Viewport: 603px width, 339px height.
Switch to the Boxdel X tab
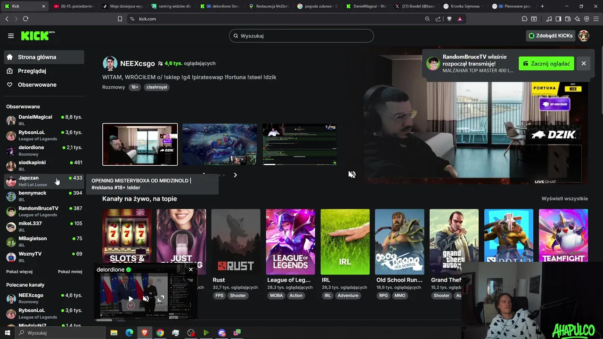415,6
